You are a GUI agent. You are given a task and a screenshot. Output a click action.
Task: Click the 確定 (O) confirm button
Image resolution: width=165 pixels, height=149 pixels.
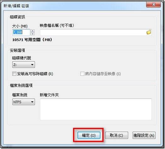tap(89, 135)
